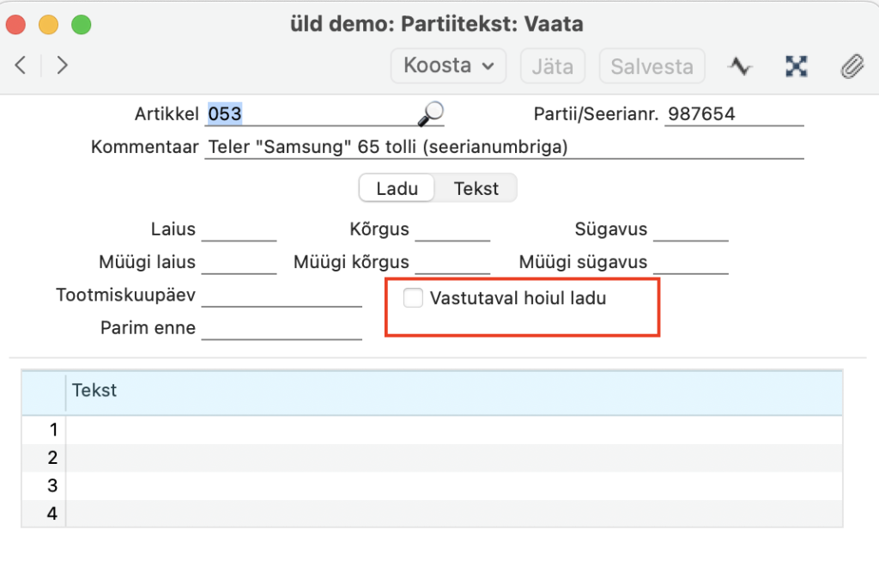Click the Partii/Seerianr. field
Image resolution: width=879 pixels, height=579 pixels.
click(x=734, y=114)
